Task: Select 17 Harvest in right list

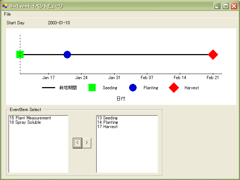Action: point(107,127)
